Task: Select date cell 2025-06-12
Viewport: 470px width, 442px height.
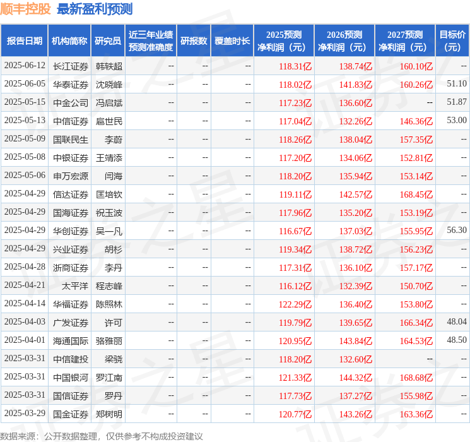Action: click(x=25, y=66)
